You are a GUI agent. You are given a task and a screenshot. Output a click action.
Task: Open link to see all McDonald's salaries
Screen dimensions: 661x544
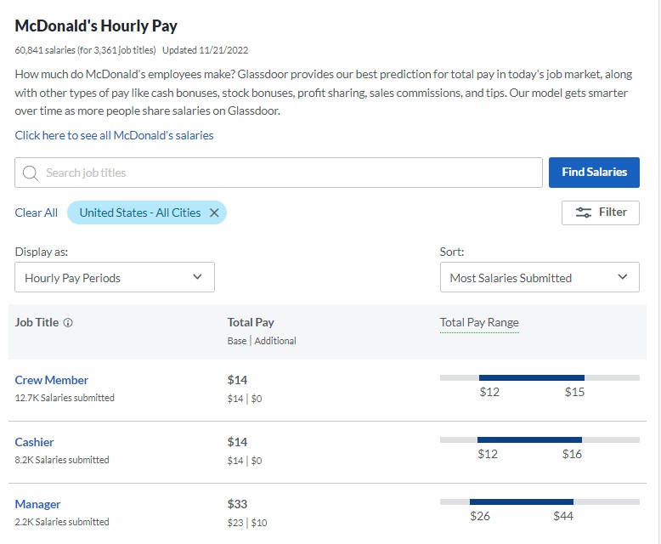pos(114,135)
